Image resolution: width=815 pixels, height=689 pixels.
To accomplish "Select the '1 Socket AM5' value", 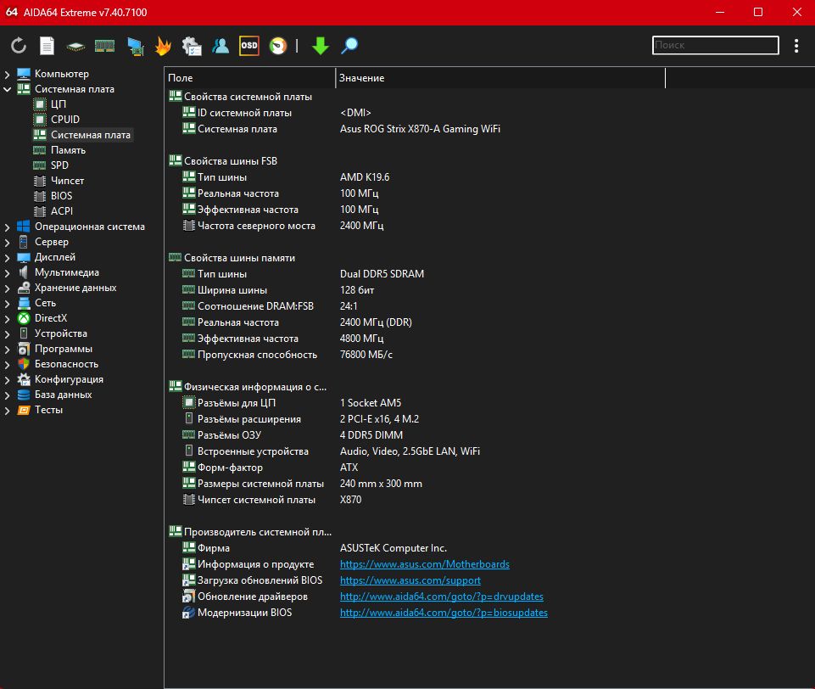I will [371, 403].
